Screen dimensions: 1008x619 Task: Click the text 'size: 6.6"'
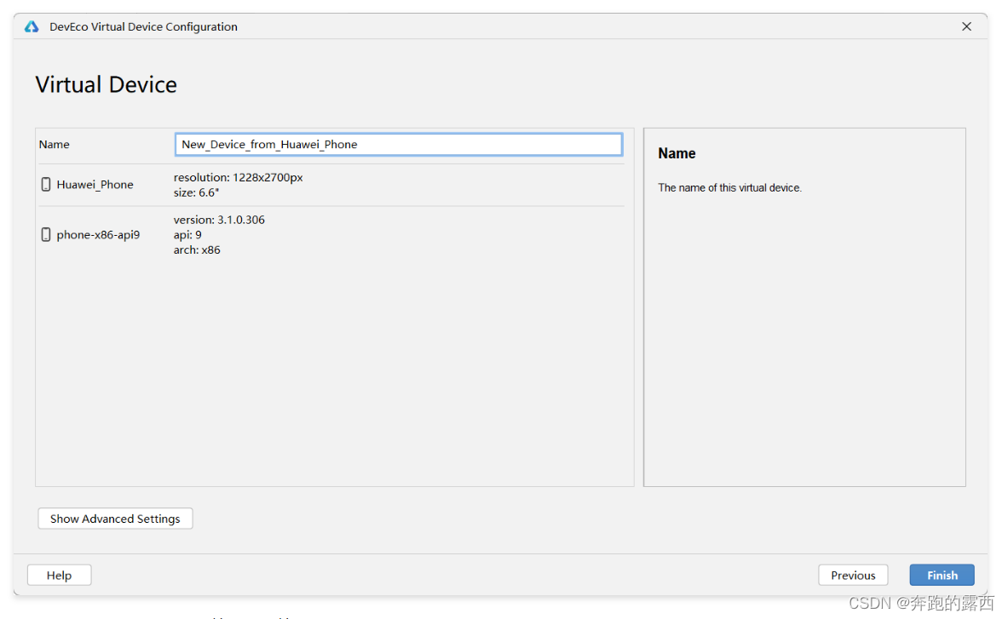(x=196, y=192)
